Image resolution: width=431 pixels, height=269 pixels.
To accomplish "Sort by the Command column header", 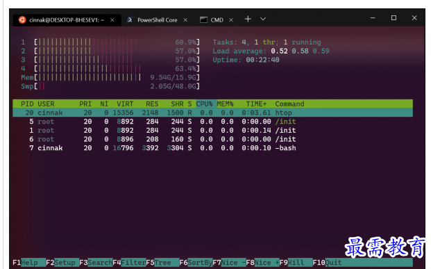I will tap(289, 104).
